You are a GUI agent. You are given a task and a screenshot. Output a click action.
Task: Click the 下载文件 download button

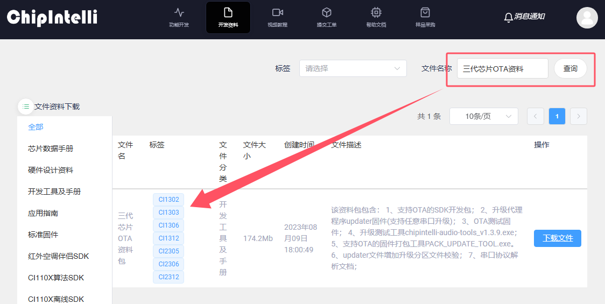(x=557, y=238)
